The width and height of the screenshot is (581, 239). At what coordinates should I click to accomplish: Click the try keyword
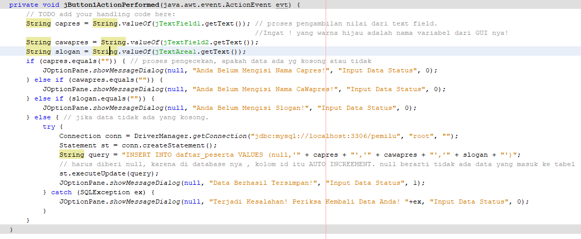(49, 127)
